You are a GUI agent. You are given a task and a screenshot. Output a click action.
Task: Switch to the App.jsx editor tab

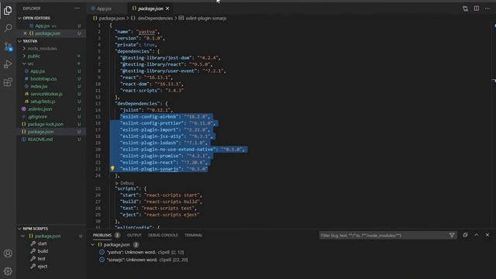(104, 9)
